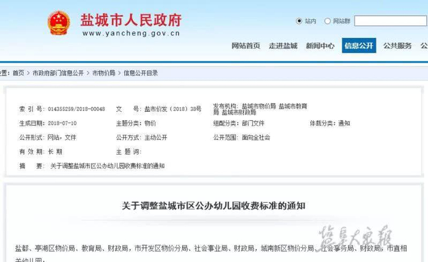The height and width of the screenshot is (262, 428).
Task: Click the 信息公开目录 breadcrumb link
Action: [x=141, y=73]
